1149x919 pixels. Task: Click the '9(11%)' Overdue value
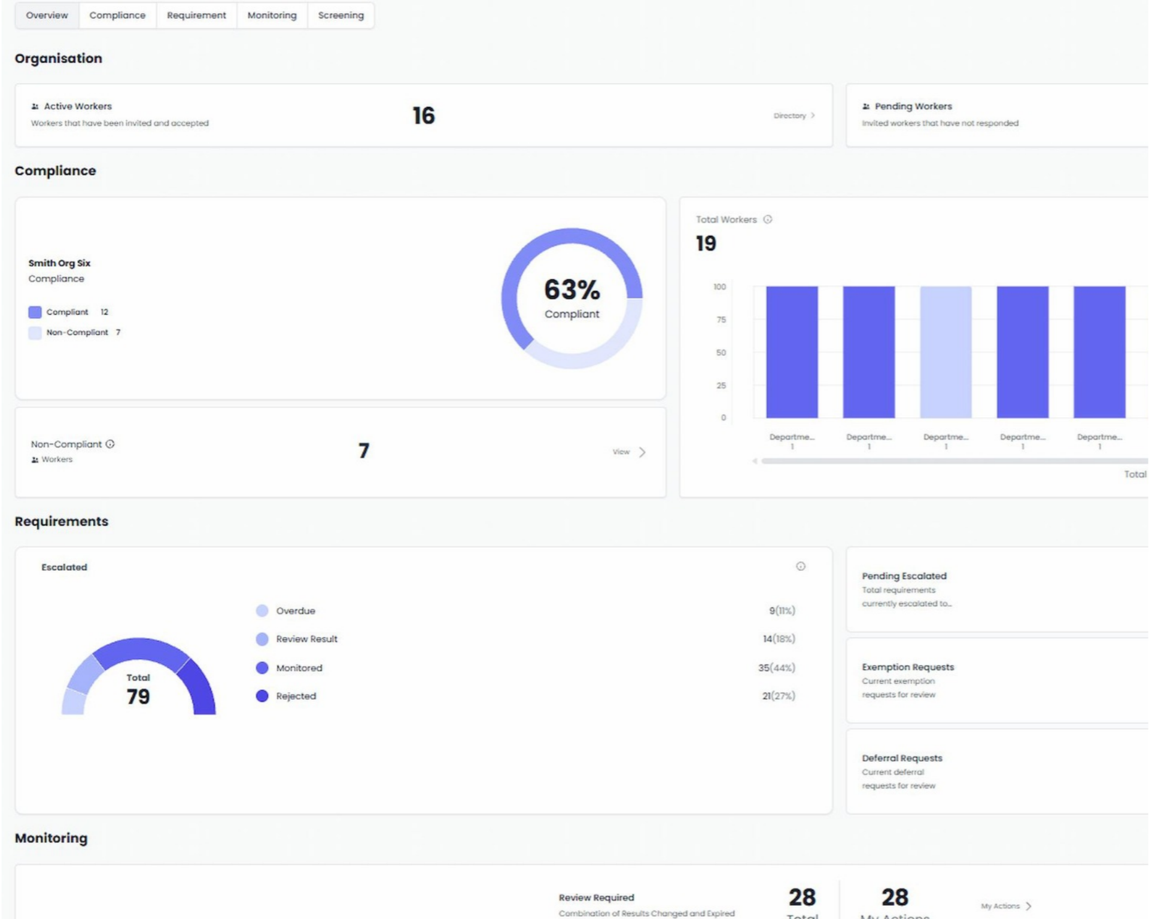(x=782, y=610)
